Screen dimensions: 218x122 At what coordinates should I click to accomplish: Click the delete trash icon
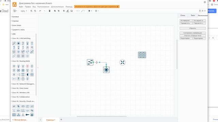49,11
